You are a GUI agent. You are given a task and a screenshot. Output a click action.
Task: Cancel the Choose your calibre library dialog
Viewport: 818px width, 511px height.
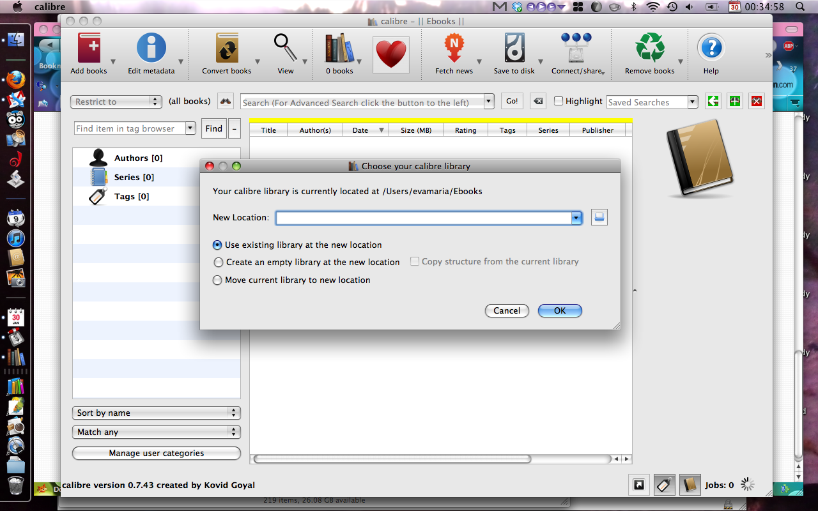coord(507,310)
